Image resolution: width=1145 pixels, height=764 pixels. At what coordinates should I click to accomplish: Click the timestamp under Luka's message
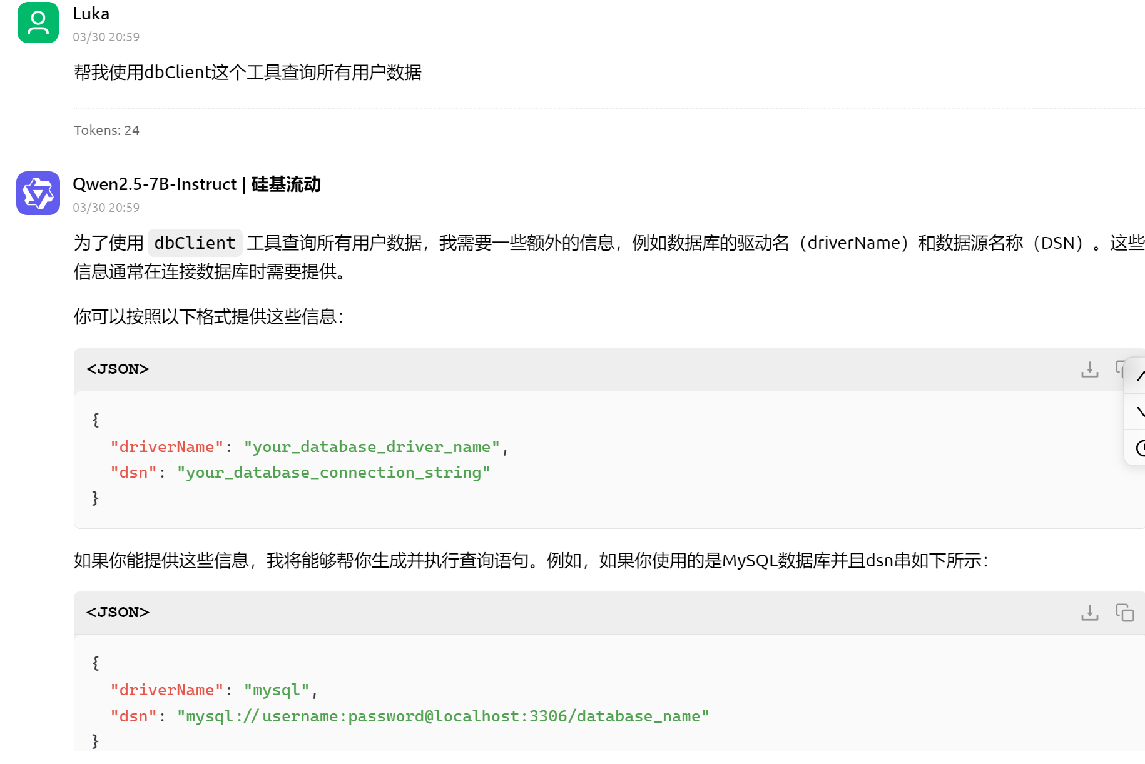[106, 37]
